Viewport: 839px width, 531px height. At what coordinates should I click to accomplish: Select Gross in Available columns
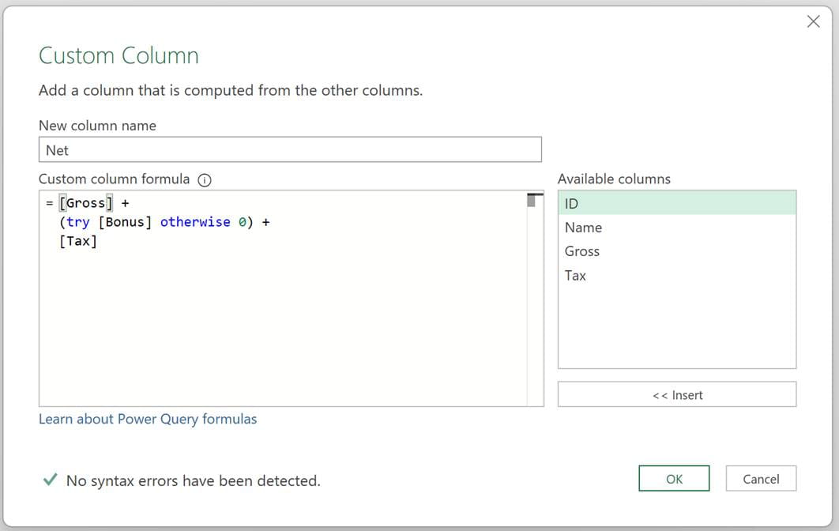(x=677, y=251)
